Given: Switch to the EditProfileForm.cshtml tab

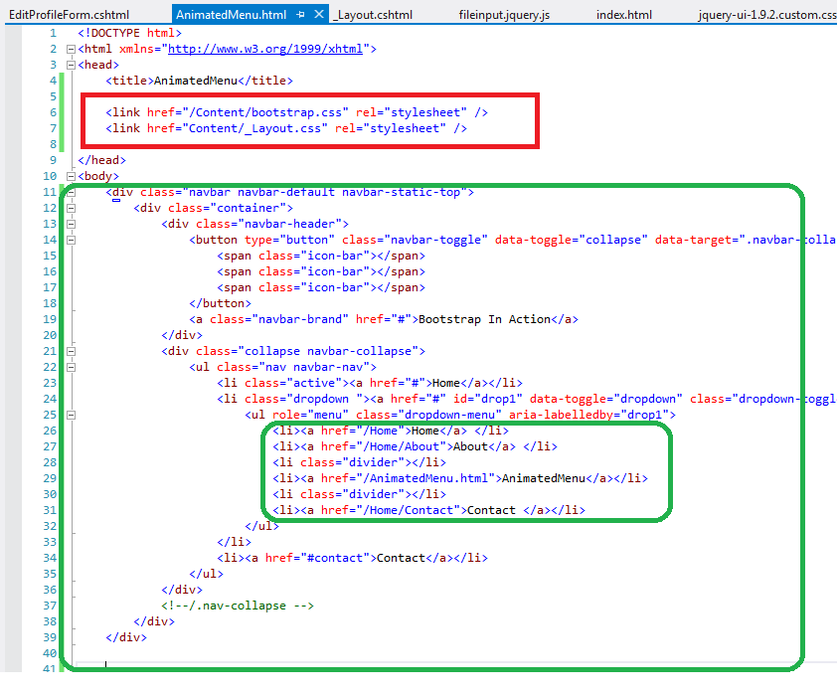Looking at the screenshot, I should 69,15.
